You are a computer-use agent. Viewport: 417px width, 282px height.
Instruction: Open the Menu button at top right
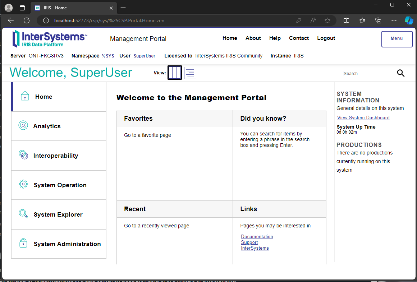pyautogui.click(x=397, y=39)
